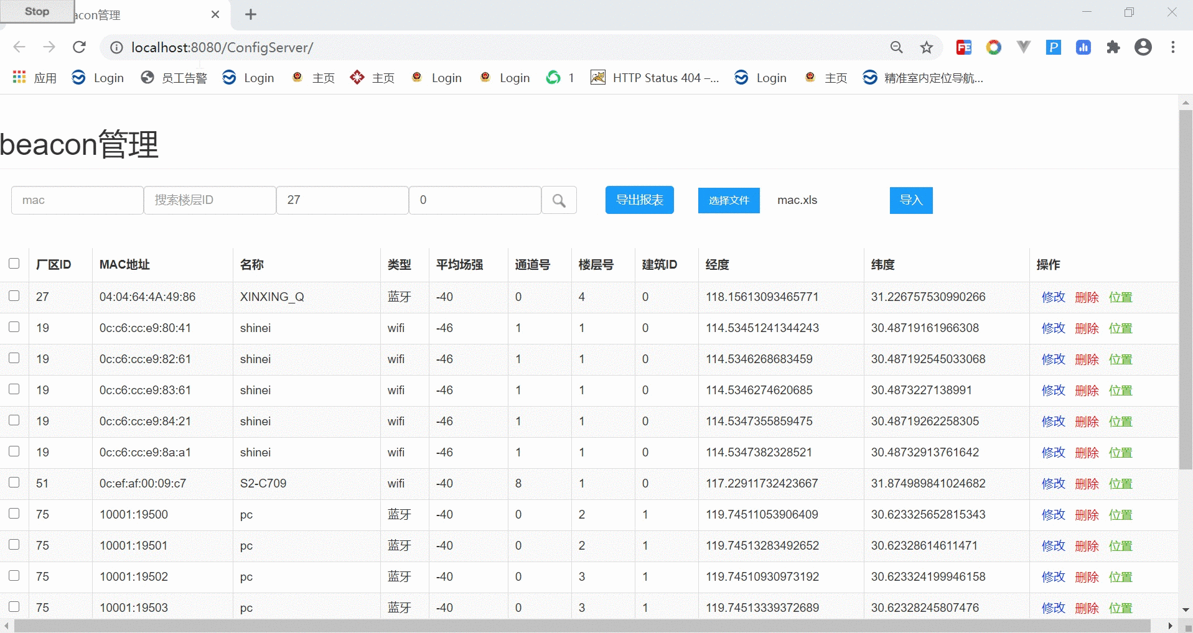
Task: Open the 员工告警 bookmark
Action: pyautogui.click(x=174, y=78)
